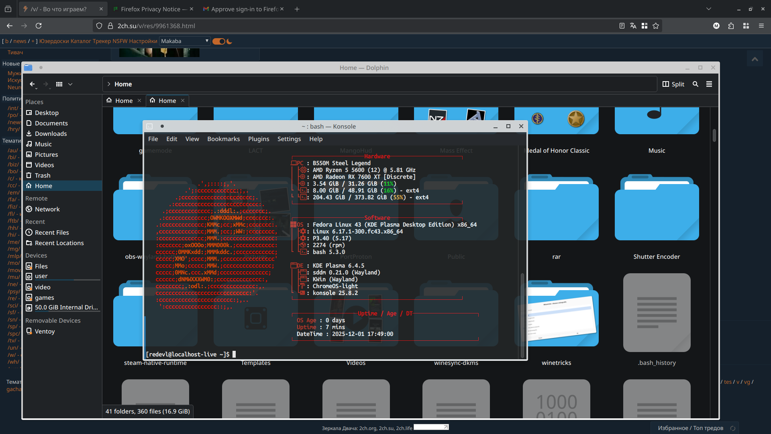Open Downloads in Places sidebar
Screen dimensions: 771x434
[x=51, y=133]
